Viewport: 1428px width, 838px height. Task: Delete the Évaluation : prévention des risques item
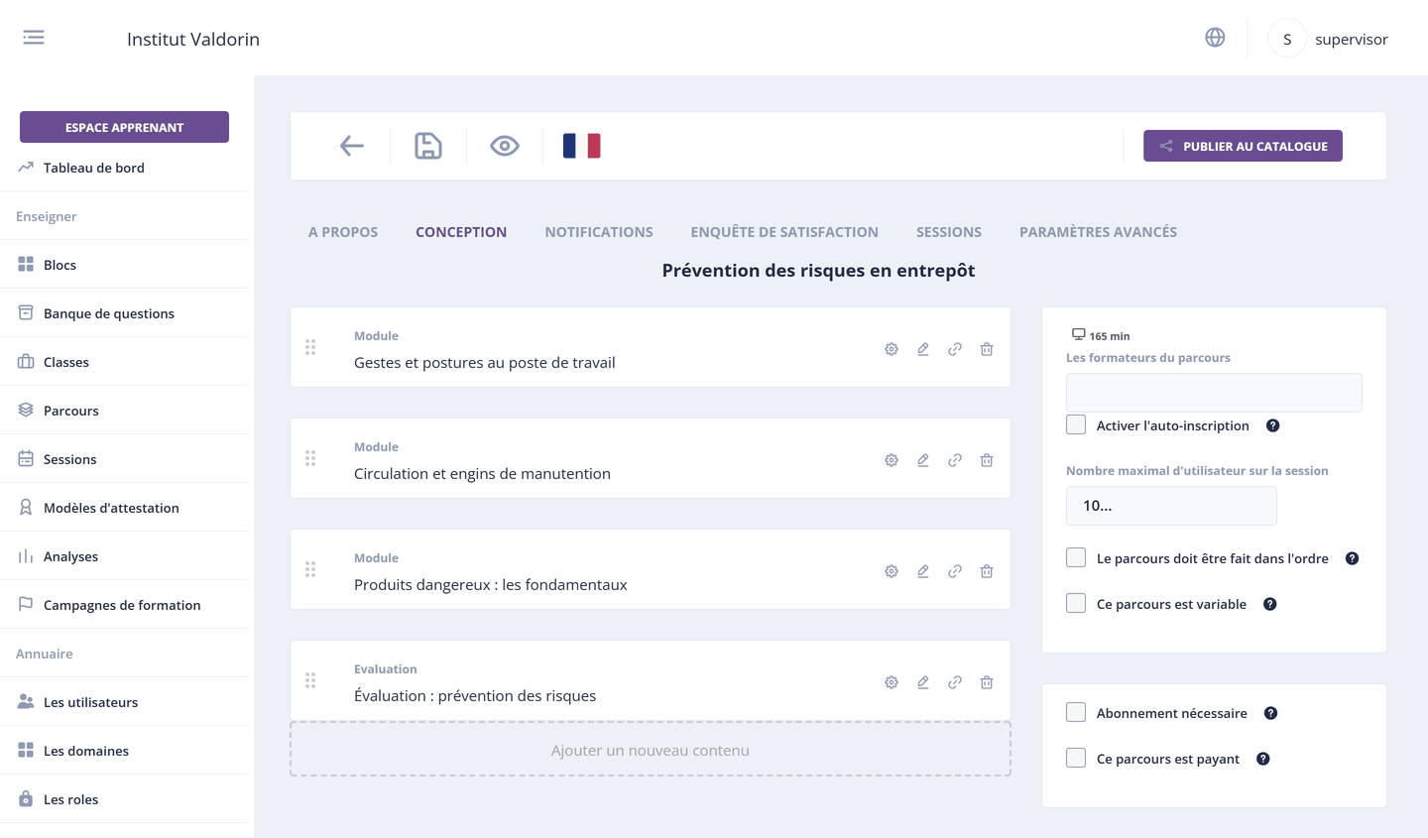click(987, 682)
